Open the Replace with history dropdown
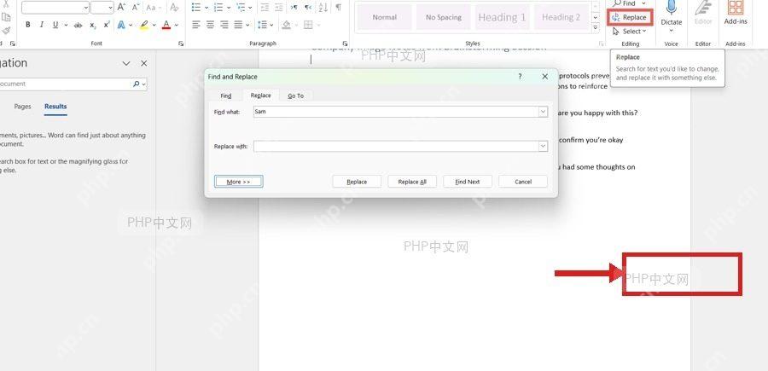The image size is (768, 371). point(543,146)
